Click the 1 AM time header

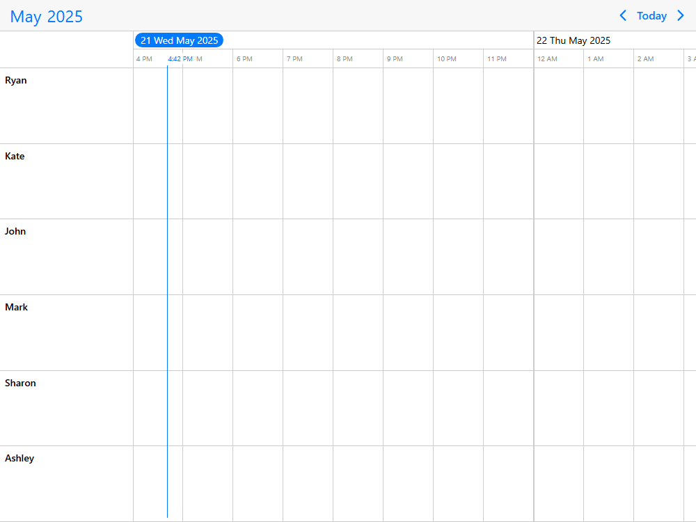[596, 58]
